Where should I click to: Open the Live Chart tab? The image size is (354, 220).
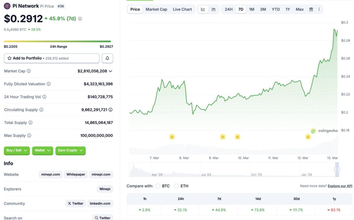[183, 9]
